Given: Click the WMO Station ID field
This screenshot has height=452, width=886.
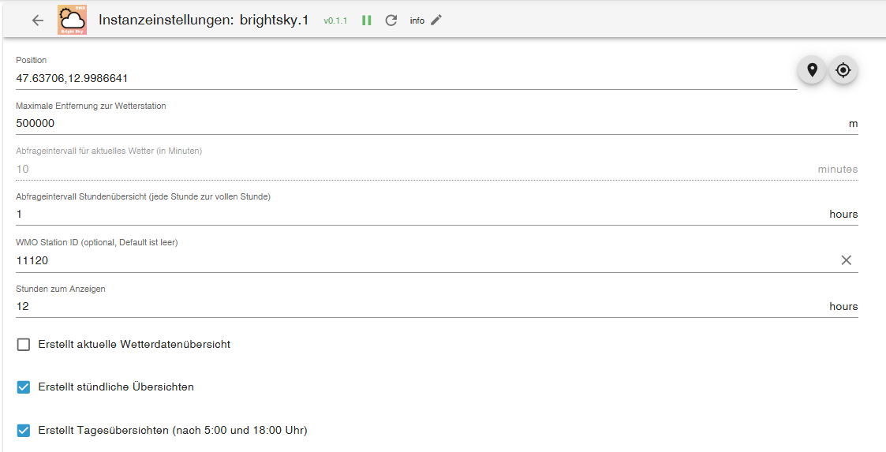Looking at the screenshot, I should coord(394,260).
